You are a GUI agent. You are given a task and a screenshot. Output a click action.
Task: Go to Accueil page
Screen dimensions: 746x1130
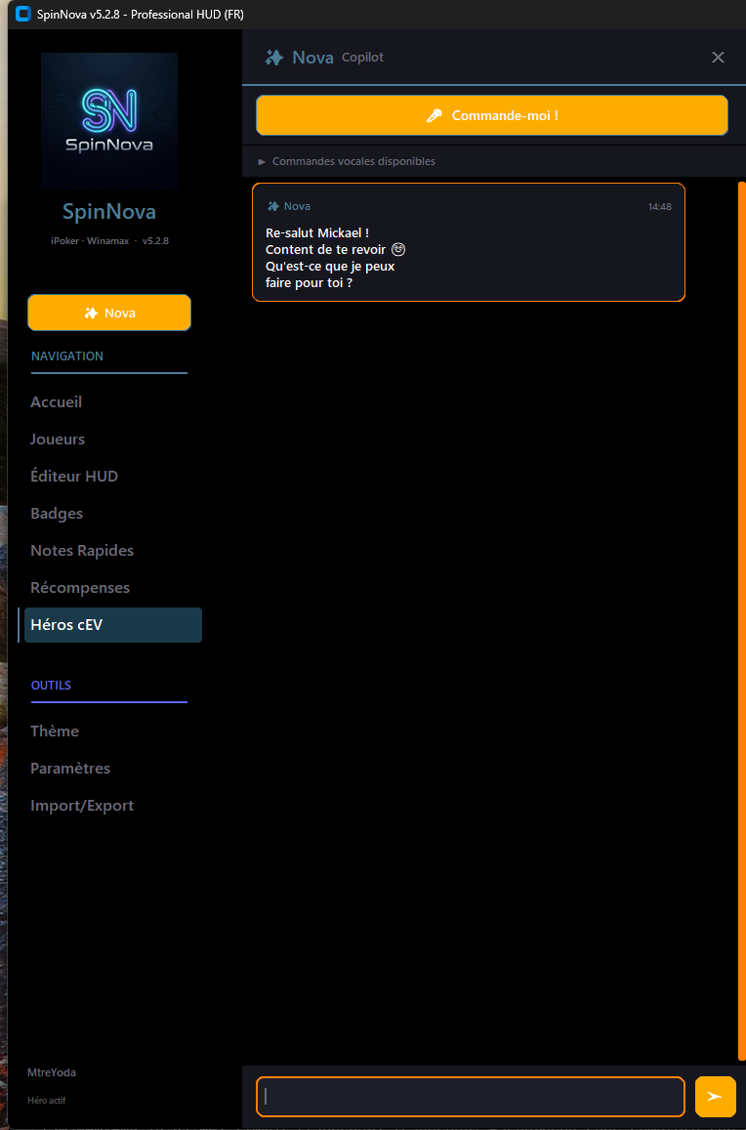click(57, 402)
